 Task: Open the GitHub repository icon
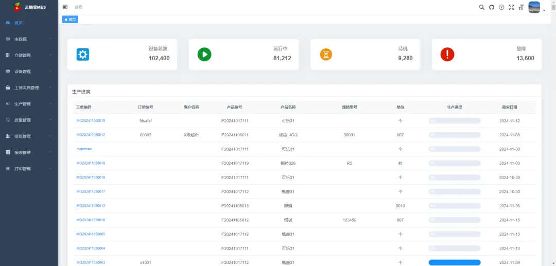tap(492, 7)
